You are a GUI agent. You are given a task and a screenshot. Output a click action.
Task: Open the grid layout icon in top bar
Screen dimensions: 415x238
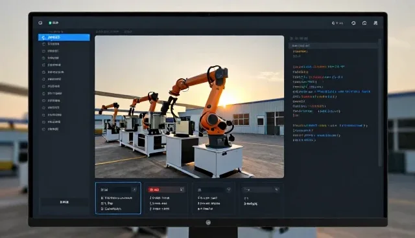click(375, 23)
